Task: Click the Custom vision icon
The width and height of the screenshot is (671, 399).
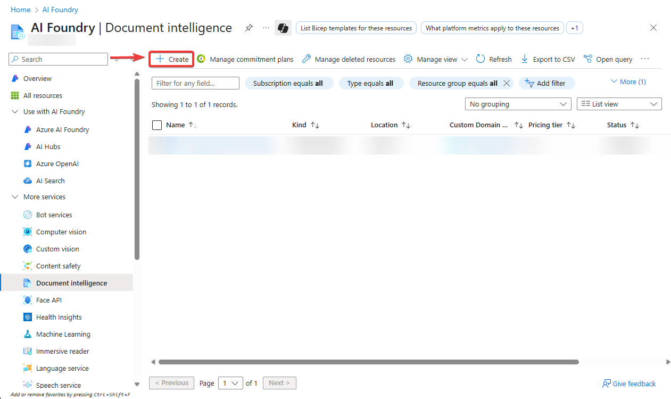Action: (28, 249)
